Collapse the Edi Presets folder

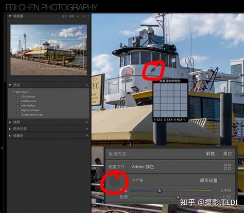pos(14,92)
